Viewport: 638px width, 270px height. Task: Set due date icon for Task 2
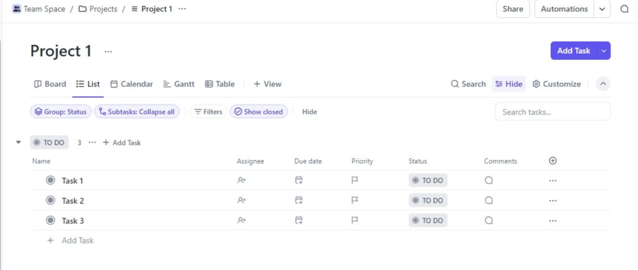click(x=298, y=200)
